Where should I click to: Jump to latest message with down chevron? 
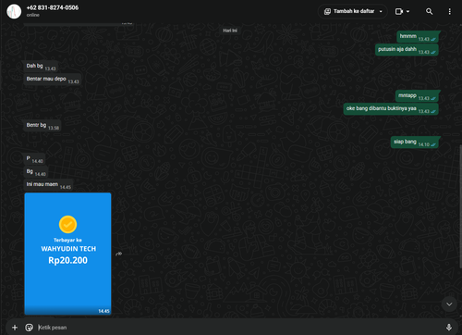click(449, 304)
